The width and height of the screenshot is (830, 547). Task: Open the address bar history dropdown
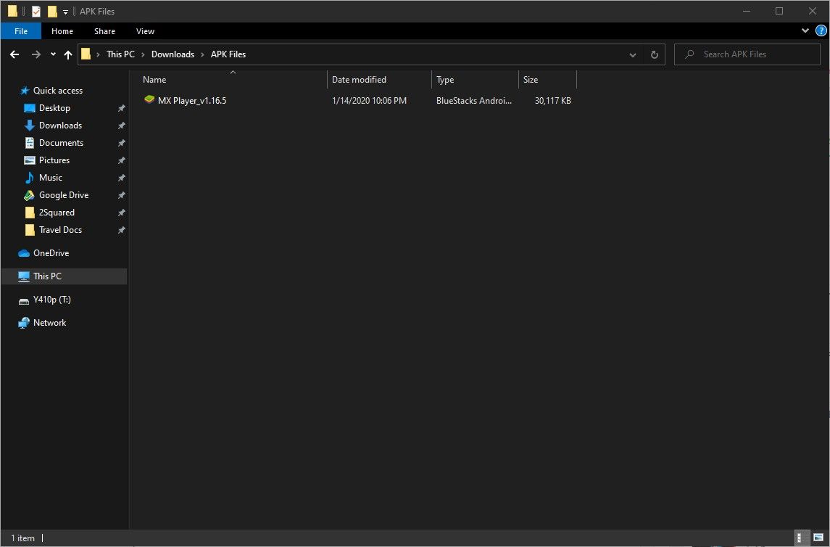[x=632, y=54]
